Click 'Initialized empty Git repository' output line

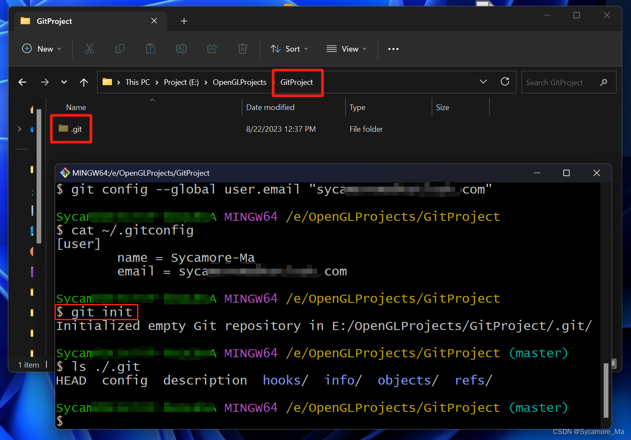point(324,326)
